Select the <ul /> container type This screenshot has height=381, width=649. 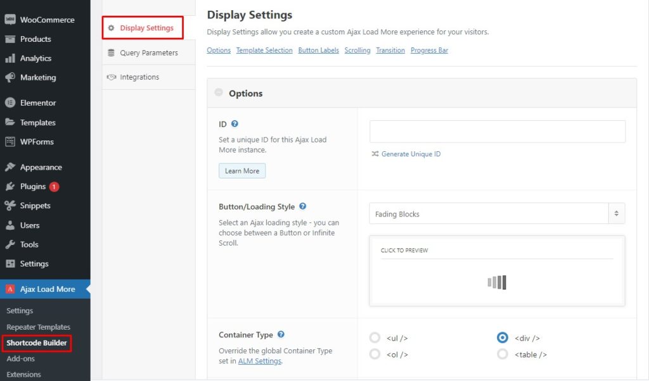(x=375, y=337)
